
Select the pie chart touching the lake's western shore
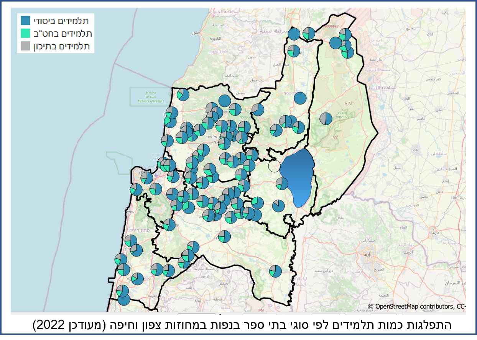pyautogui.click(x=282, y=183)
